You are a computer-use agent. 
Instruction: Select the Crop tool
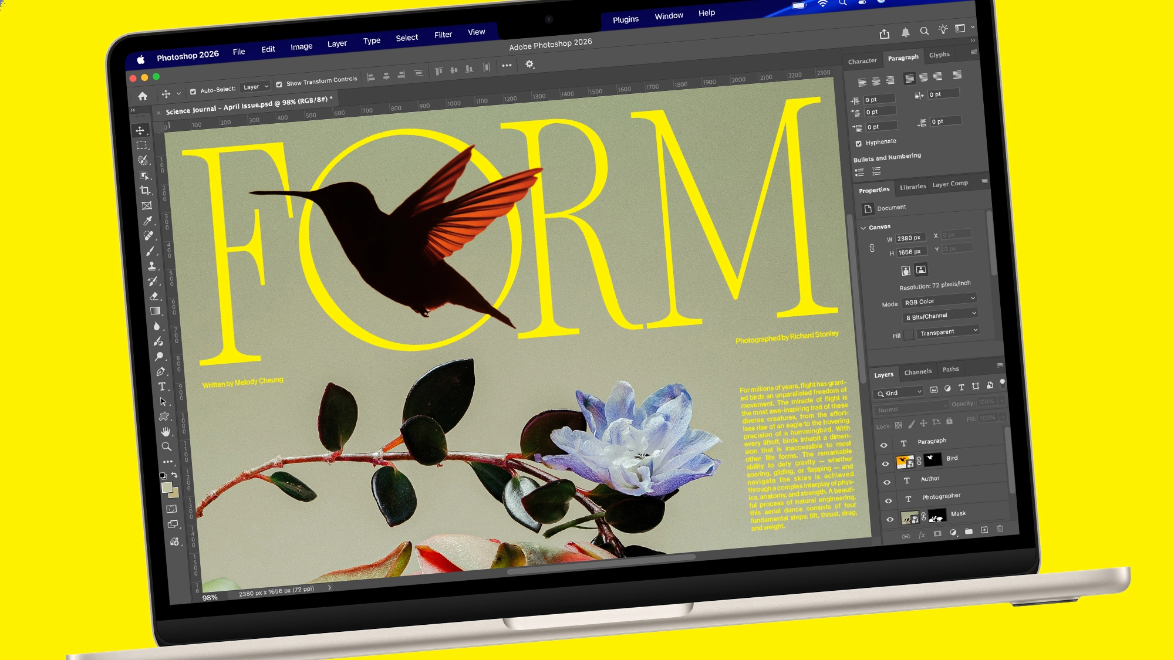[145, 190]
